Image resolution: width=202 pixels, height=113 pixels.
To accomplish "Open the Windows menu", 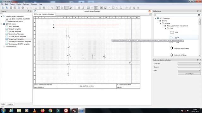I will tap(34, 4).
